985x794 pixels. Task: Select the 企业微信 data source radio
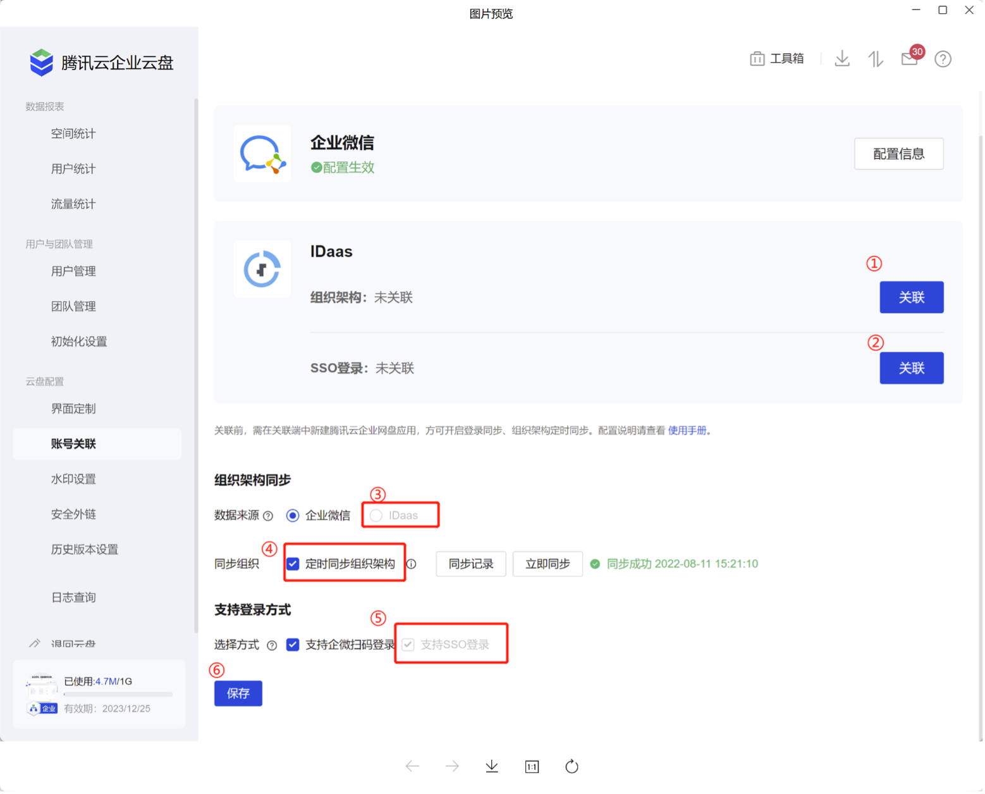[292, 516]
